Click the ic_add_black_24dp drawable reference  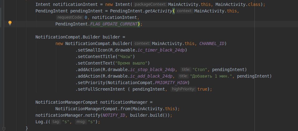click(151, 76)
